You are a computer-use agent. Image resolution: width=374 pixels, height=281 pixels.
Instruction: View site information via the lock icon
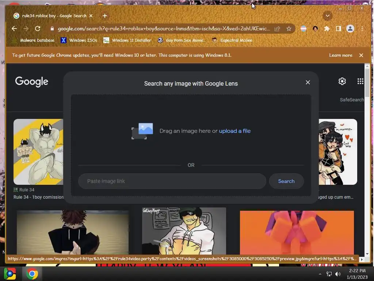(52, 29)
